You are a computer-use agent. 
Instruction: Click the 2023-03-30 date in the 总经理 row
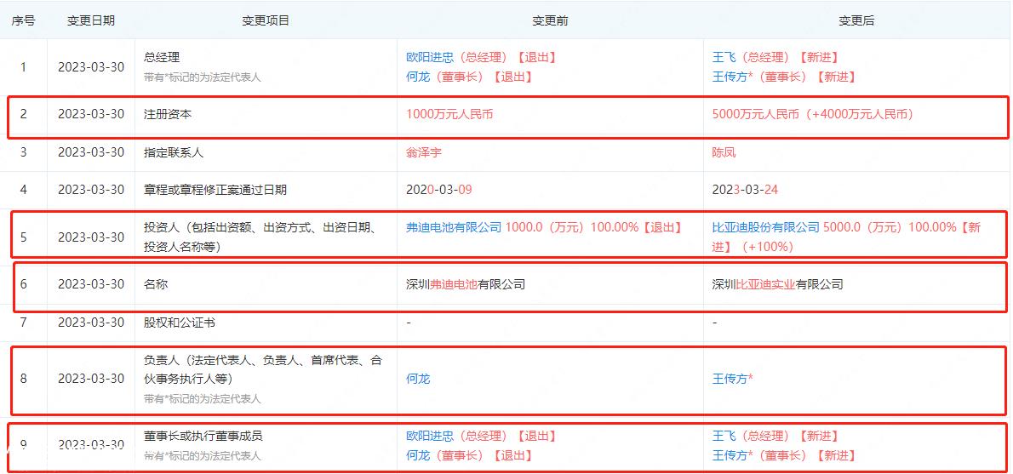pyautogui.click(x=91, y=67)
